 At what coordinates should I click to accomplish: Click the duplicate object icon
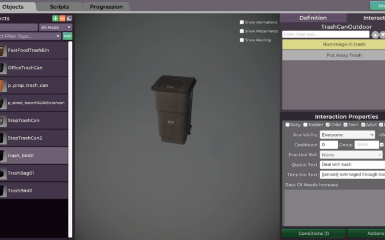point(69,18)
